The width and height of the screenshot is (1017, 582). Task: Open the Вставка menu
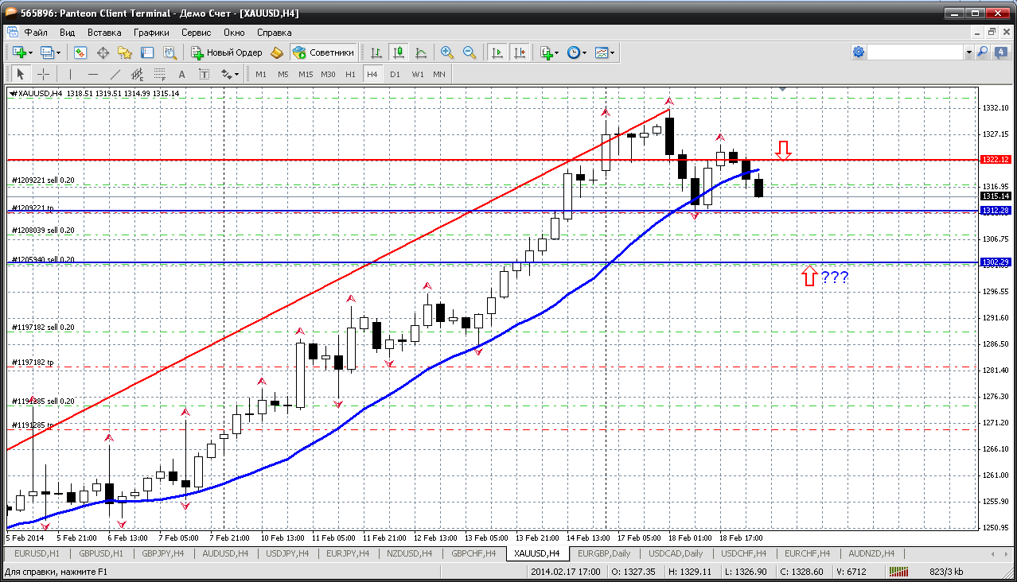[104, 33]
